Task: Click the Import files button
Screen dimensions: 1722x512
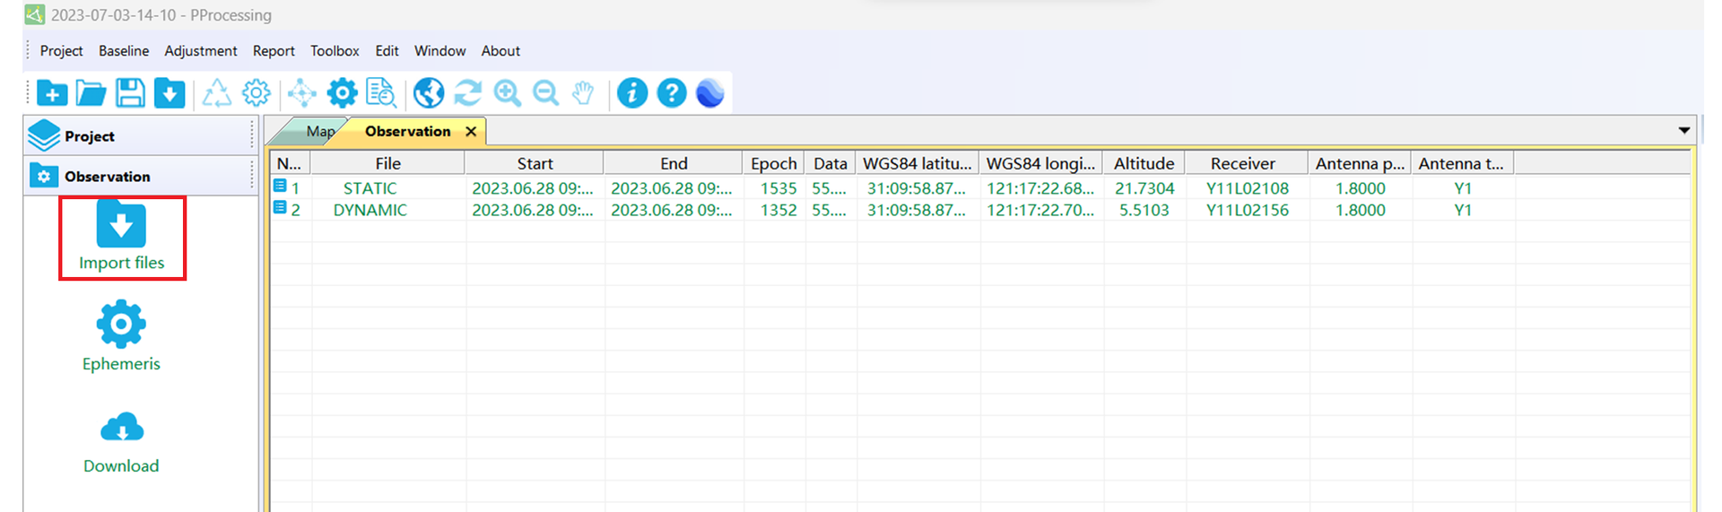Action: coord(122,238)
